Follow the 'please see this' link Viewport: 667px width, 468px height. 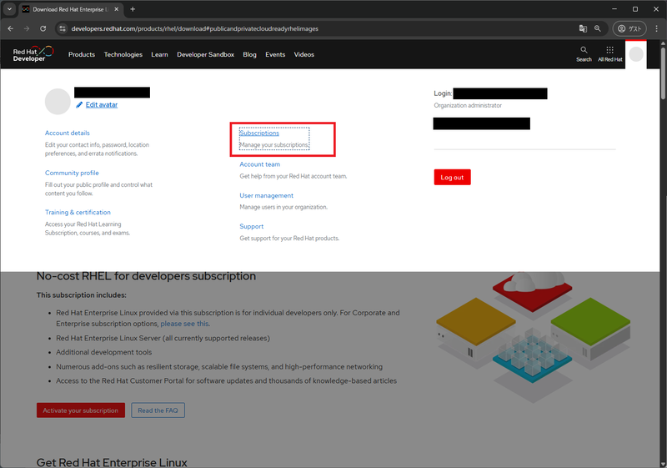[x=184, y=324]
